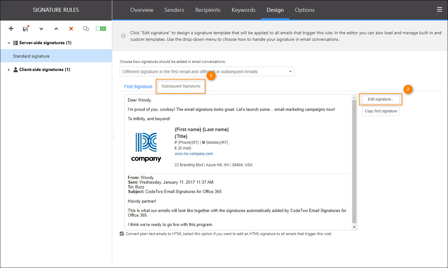
Task: Move the selected rule up
Action: point(56,29)
